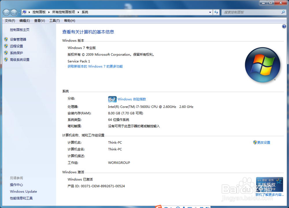Open the address bar history dropdown
This screenshot has width=289, height=208.
pyautogui.click(x=210, y=12)
